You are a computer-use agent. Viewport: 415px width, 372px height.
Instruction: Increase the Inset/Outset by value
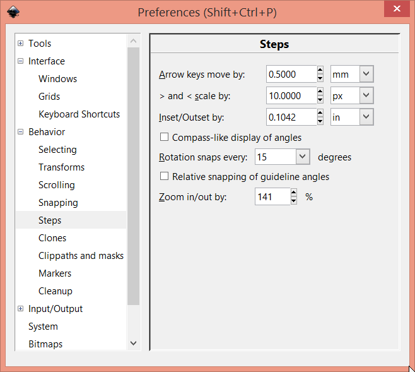(x=320, y=112)
